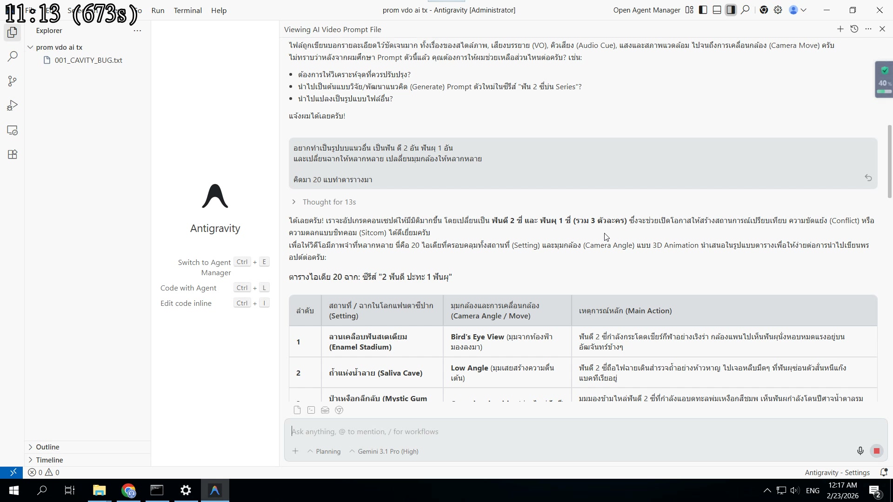Start a new chat with plus icon
The image size is (893, 502).
pyautogui.click(x=840, y=29)
